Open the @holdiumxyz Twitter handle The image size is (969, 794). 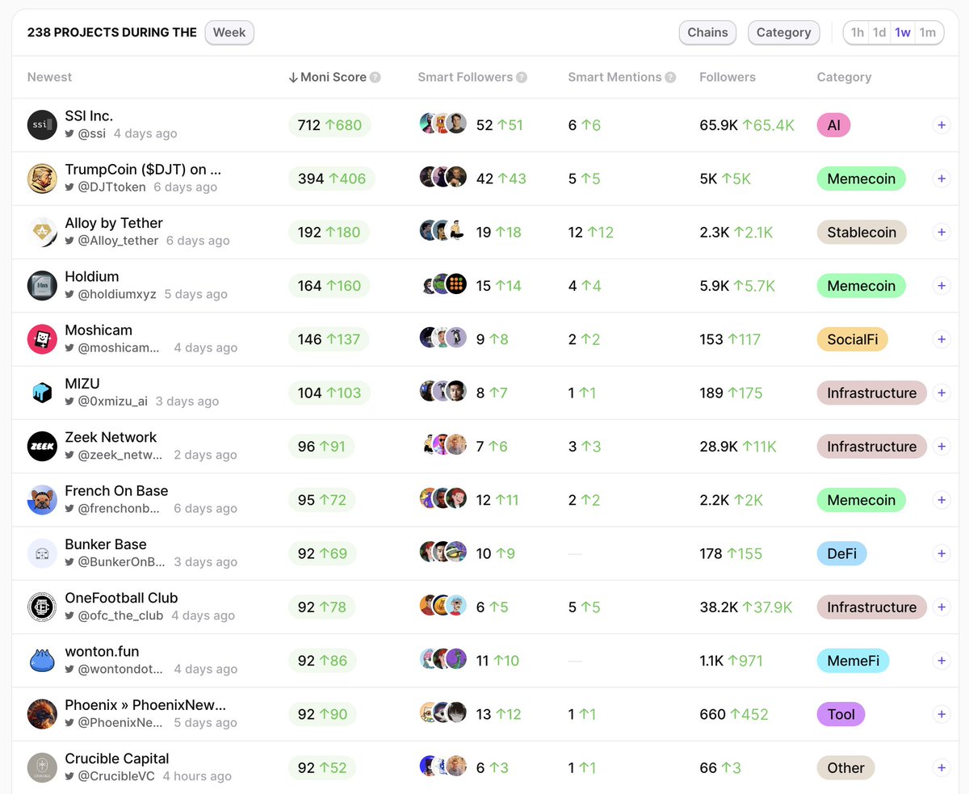click(x=117, y=295)
